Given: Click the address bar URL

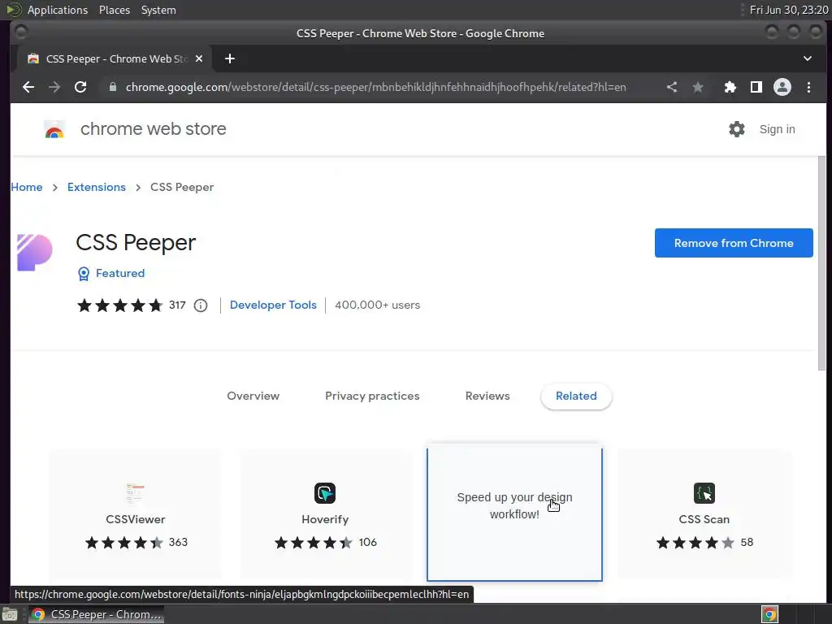Looking at the screenshot, I should (x=375, y=87).
